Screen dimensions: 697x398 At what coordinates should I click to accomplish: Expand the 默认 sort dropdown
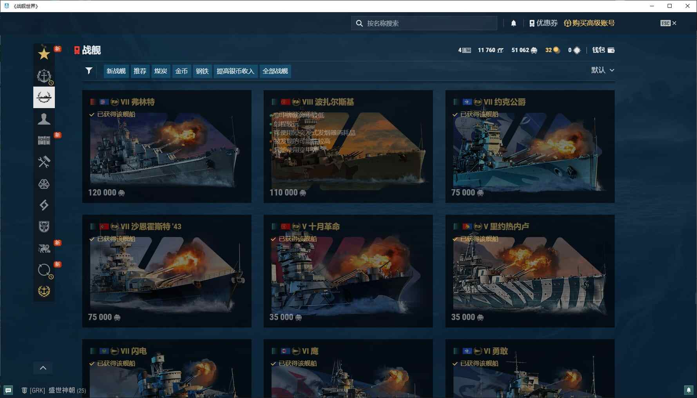tap(603, 70)
